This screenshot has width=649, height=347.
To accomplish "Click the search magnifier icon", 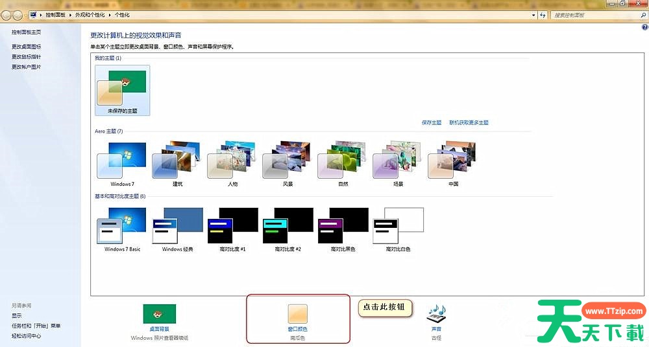I will 643,15.
